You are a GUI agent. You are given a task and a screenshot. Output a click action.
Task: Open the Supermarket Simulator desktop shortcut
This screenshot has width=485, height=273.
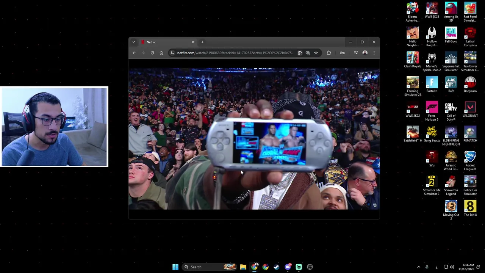pos(451,62)
